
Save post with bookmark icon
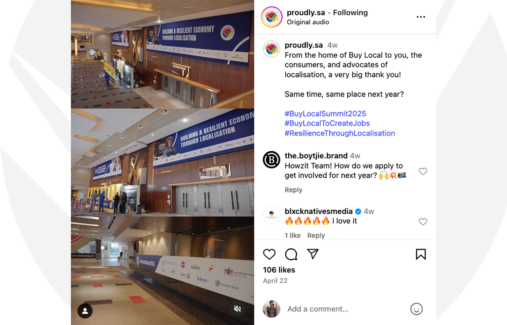coord(420,254)
